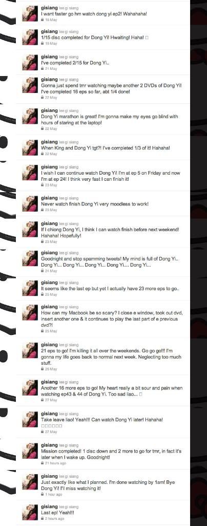
Task: Click the lock icon next to 18 May
Action: click(42, 20)
